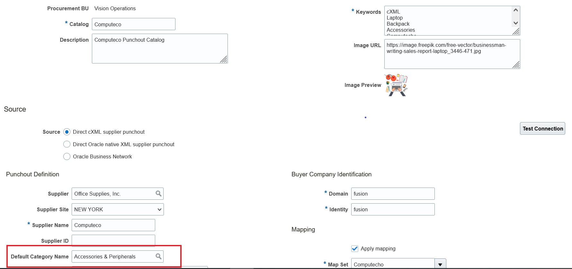572x269 pixels.
Task: Click the Keywords box resize grip
Action: tap(516, 31)
